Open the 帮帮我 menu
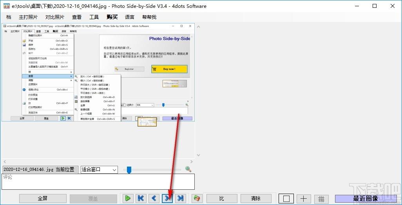This screenshot has width=402, height=205. click(149, 17)
